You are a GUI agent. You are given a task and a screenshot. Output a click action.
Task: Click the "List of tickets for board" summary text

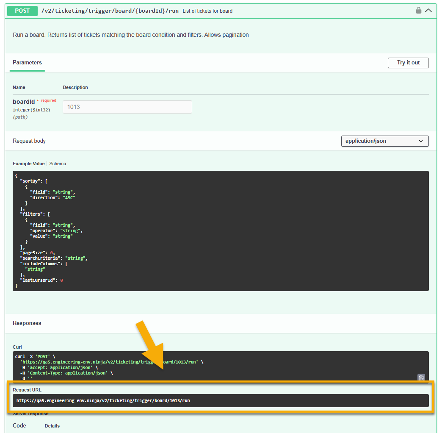(207, 11)
